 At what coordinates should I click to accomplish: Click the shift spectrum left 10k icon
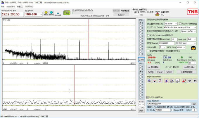point(172,81)
